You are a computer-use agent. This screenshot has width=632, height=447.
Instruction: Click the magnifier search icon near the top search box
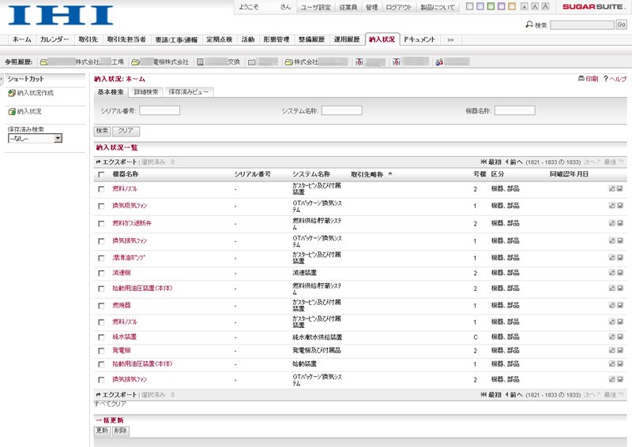(529, 24)
